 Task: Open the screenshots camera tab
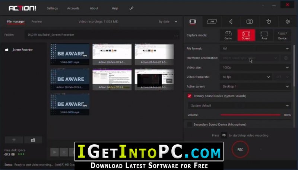[250, 22]
